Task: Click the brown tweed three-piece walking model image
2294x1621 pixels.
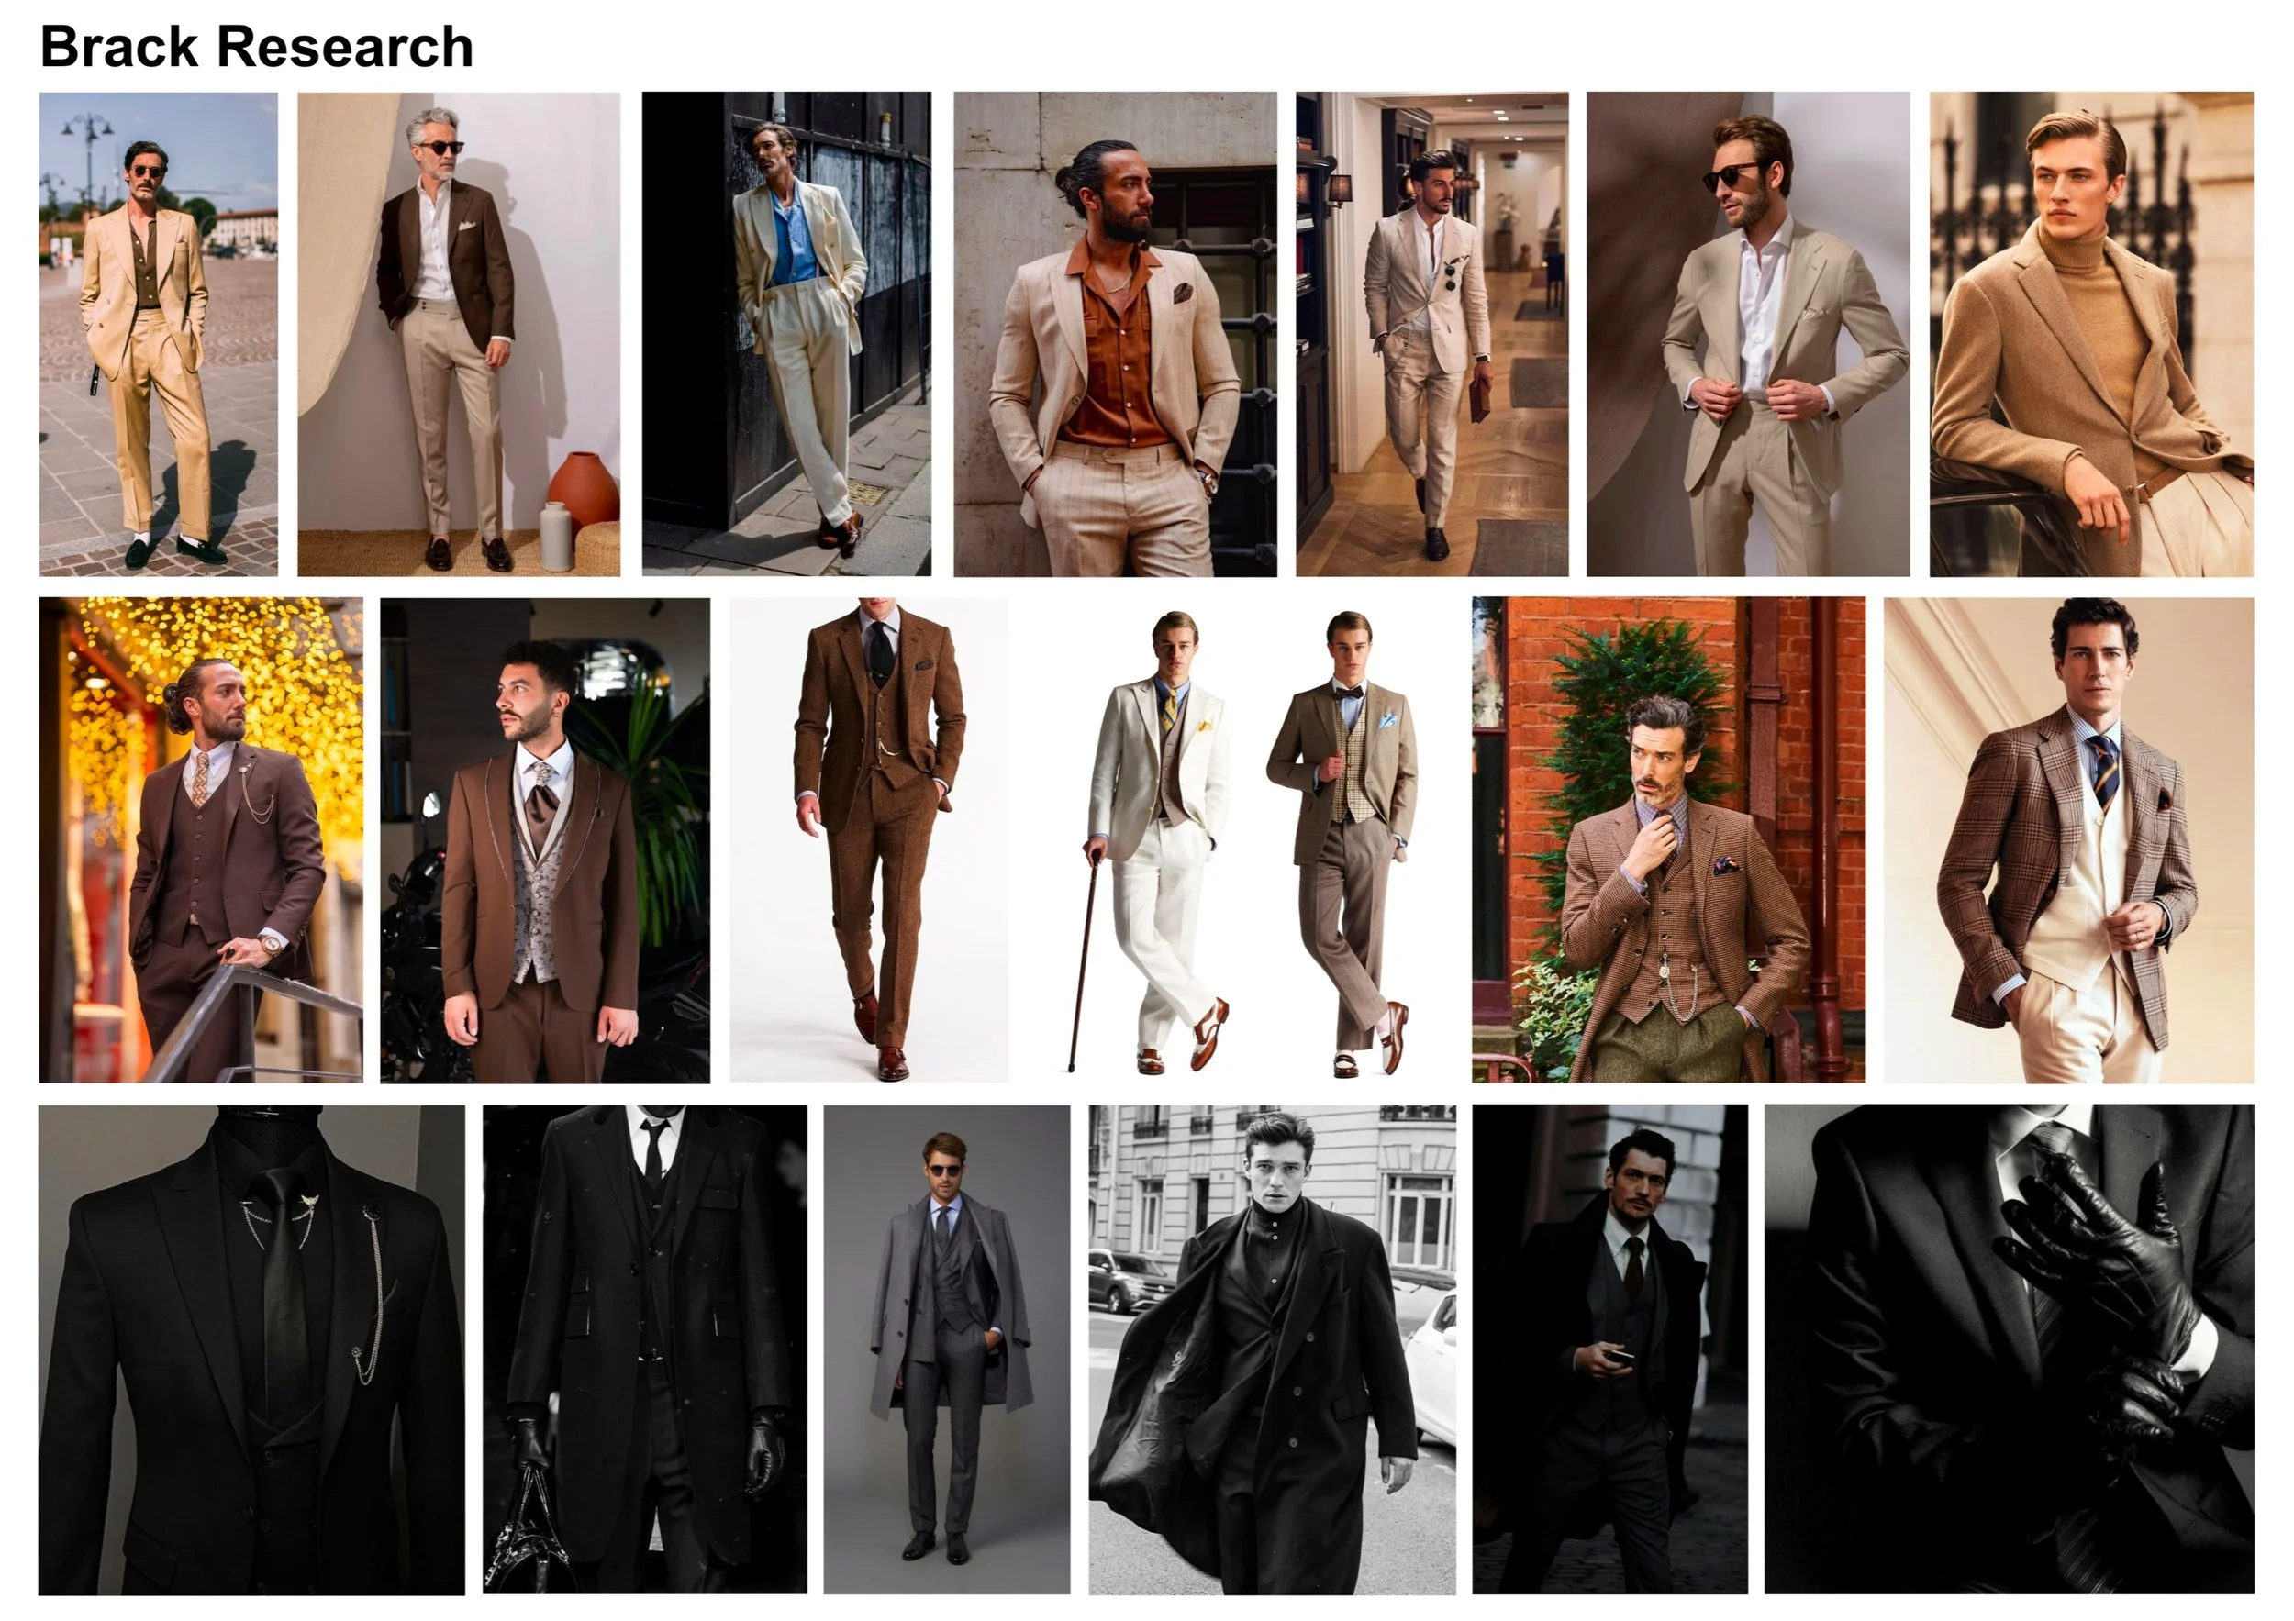Action: [868, 840]
